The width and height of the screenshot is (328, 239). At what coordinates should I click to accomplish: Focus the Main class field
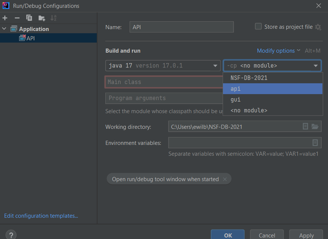point(164,82)
